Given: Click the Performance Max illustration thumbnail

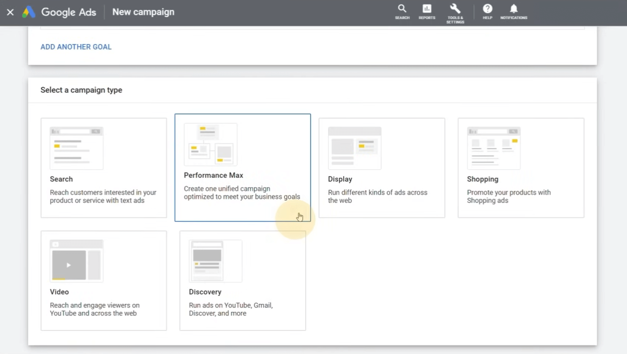Looking at the screenshot, I should [x=211, y=144].
